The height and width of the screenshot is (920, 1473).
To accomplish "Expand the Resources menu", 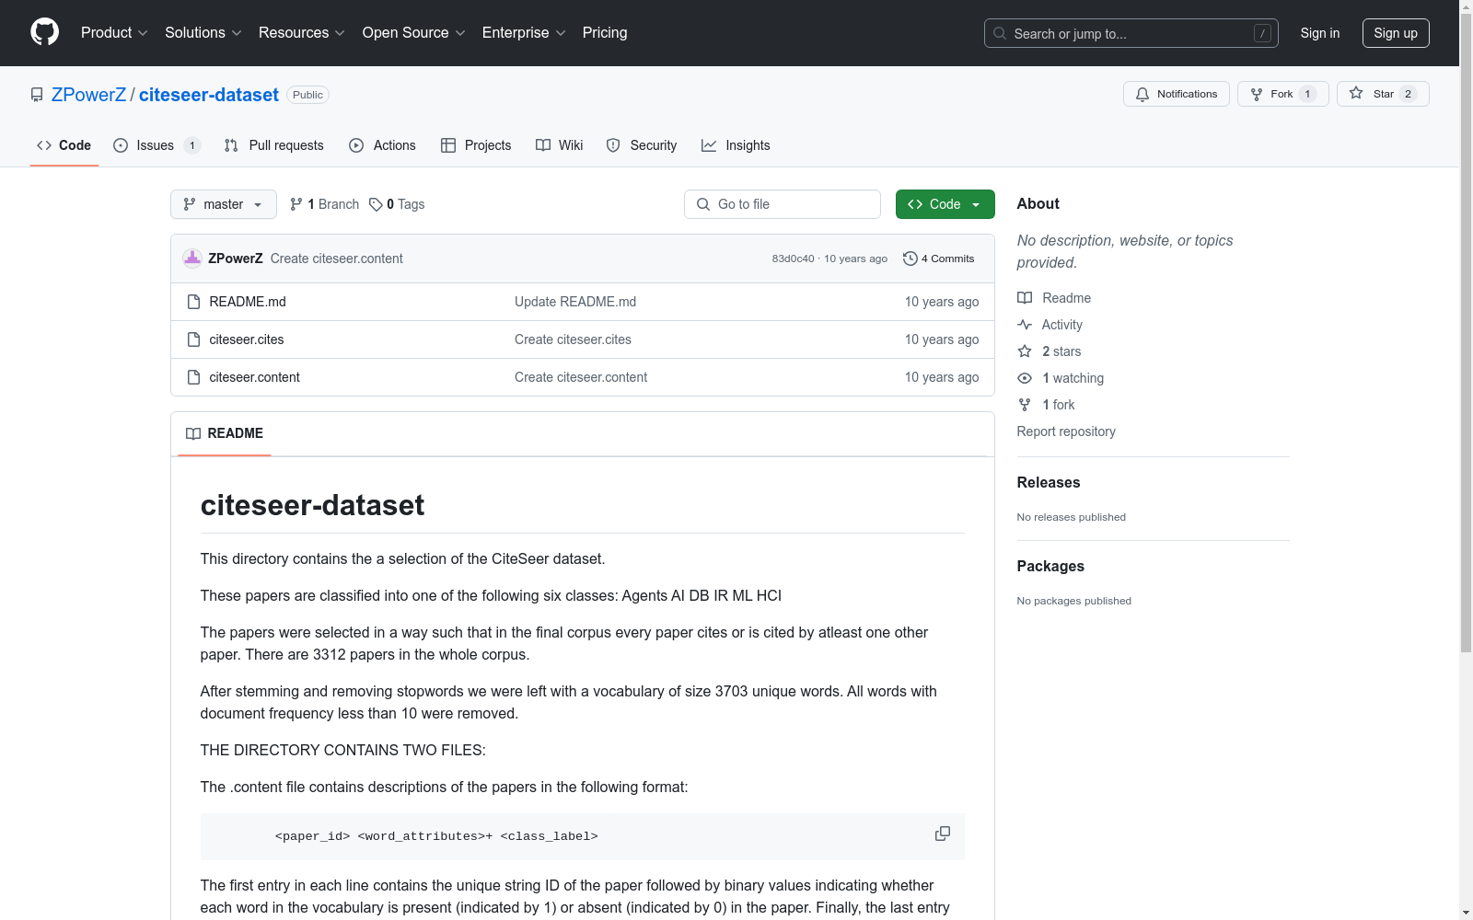I will [x=302, y=32].
